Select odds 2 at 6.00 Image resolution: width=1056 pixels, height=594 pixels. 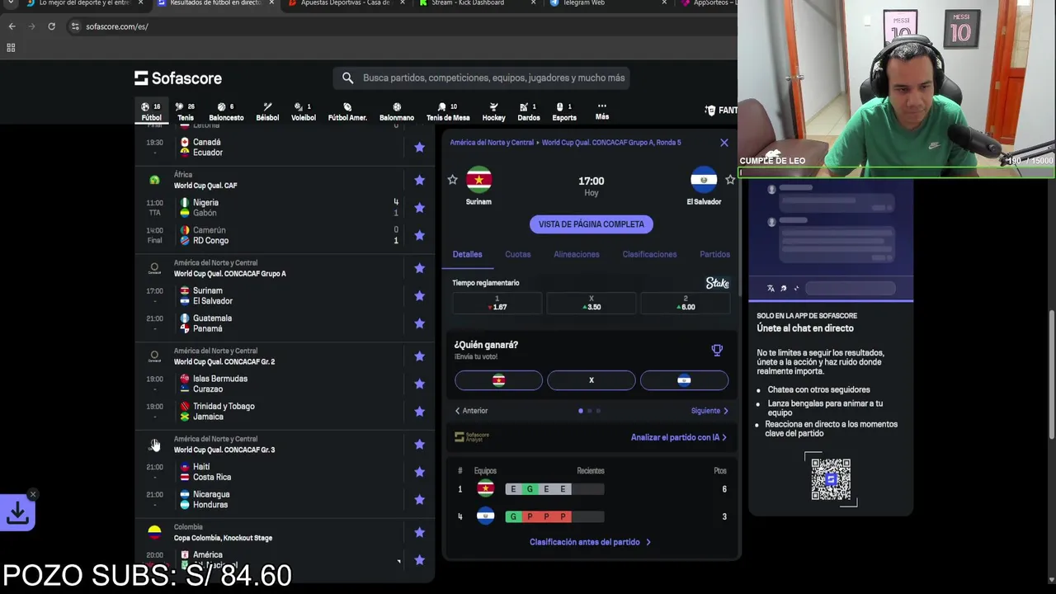click(x=685, y=303)
